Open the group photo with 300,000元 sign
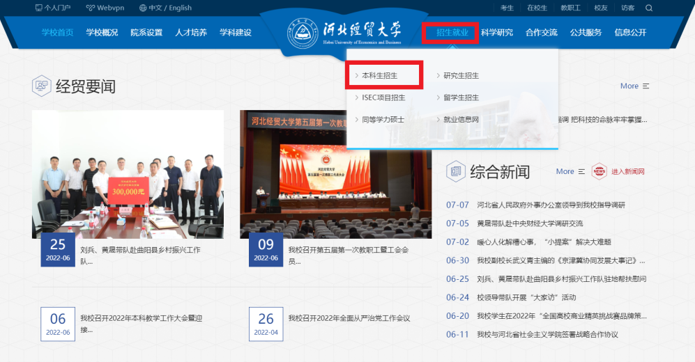The width and height of the screenshot is (695, 362). [x=128, y=174]
